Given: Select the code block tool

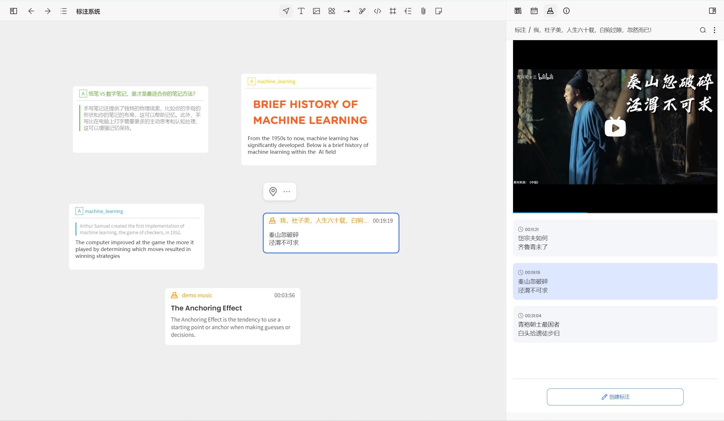Looking at the screenshot, I should pyautogui.click(x=378, y=11).
